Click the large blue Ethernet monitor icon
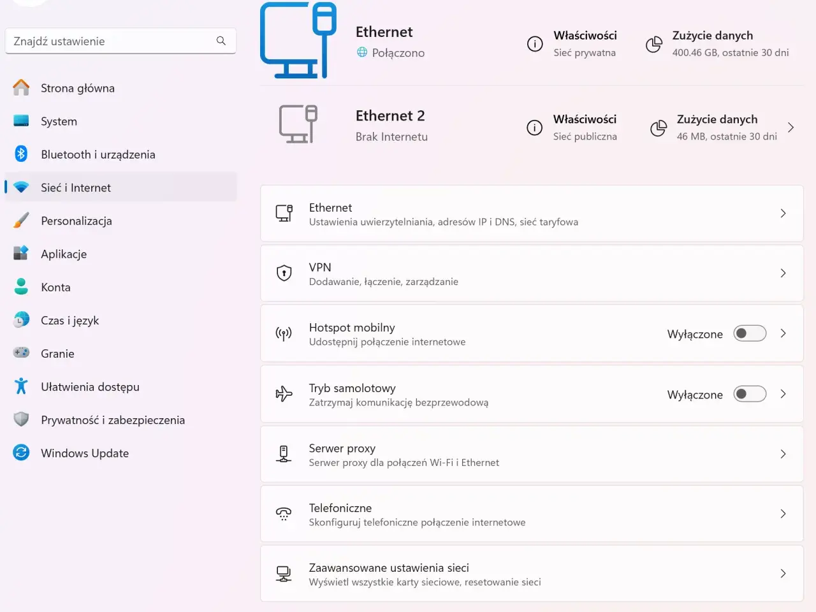The height and width of the screenshot is (612, 816). pyautogui.click(x=298, y=40)
